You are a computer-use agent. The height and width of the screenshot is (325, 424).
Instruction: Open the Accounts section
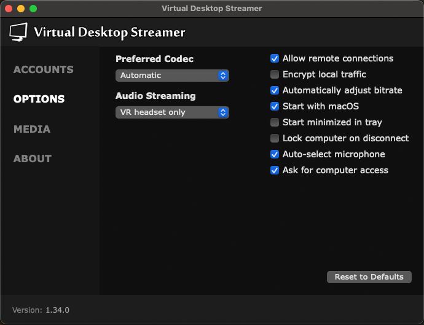pyautogui.click(x=43, y=70)
